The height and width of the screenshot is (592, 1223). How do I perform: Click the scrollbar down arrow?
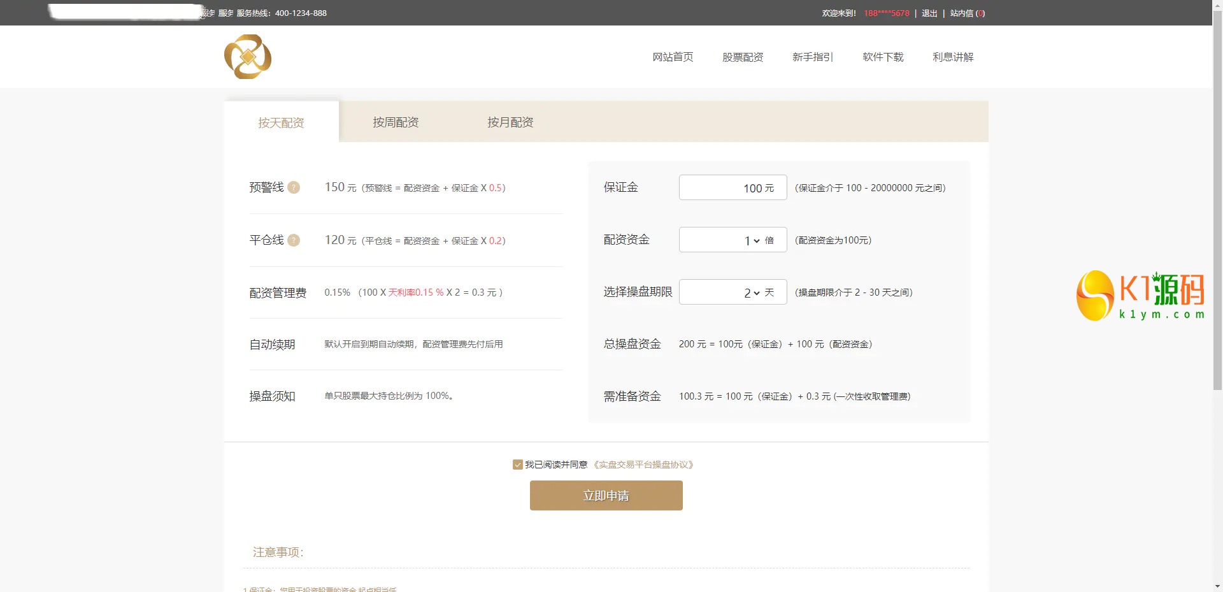tap(1217, 586)
